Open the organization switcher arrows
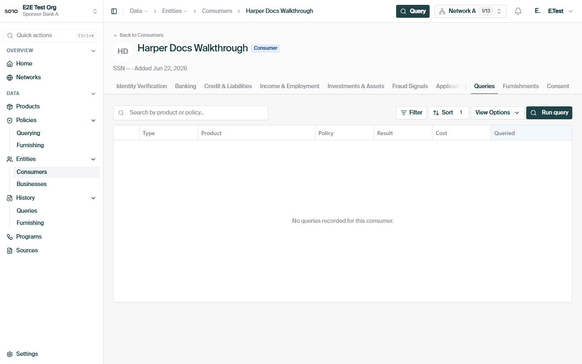This screenshot has height=364, width=582. click(x=95, y=11)
